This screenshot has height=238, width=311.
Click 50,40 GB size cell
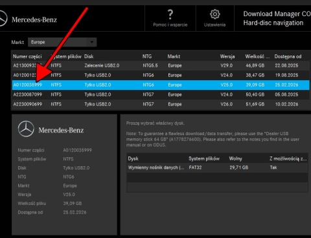click(255, 94)
